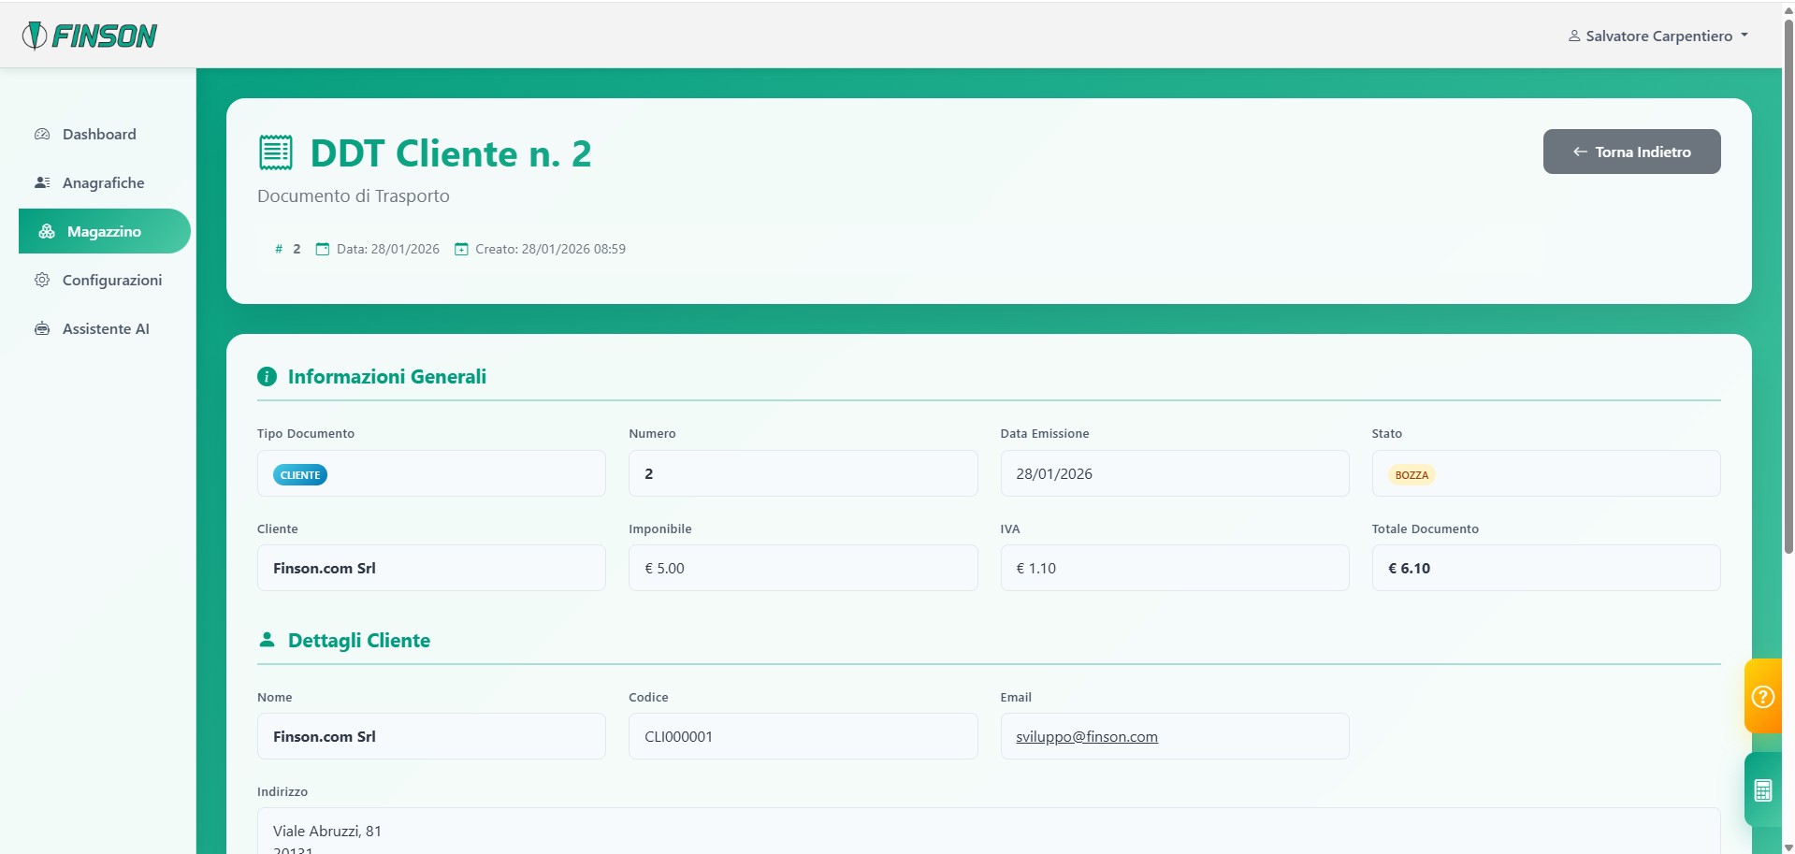Click the Imponibile label
The image size is (1795, 854).
click(660, 528)
